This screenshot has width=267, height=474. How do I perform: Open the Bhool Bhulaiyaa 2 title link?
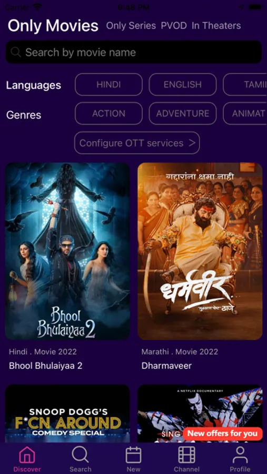point(46,366)
